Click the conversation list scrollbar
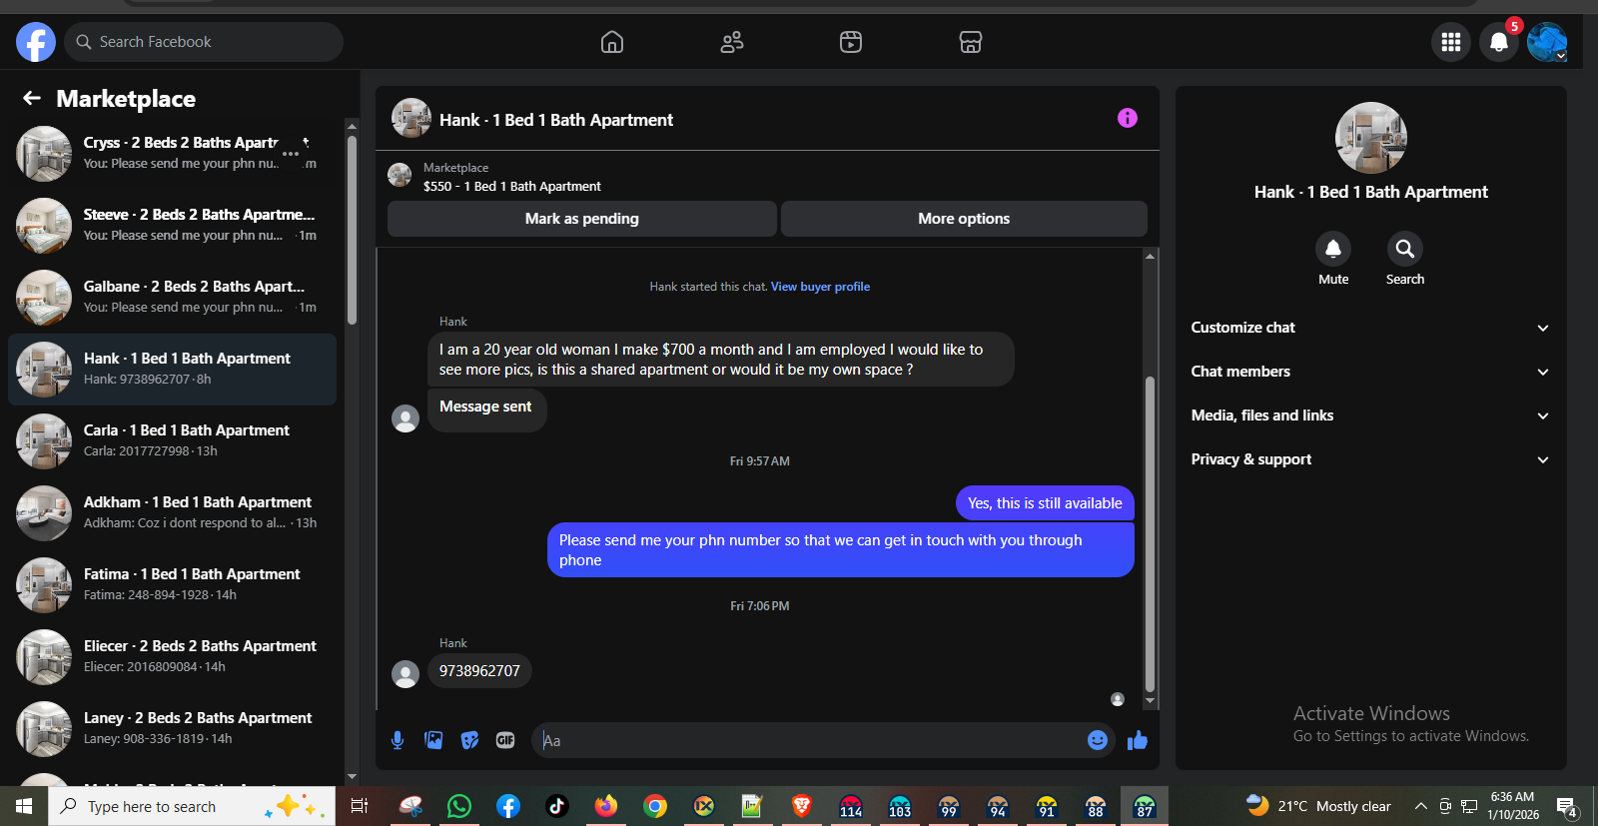This screenshot has height=826, width=1598. (352, 230)
